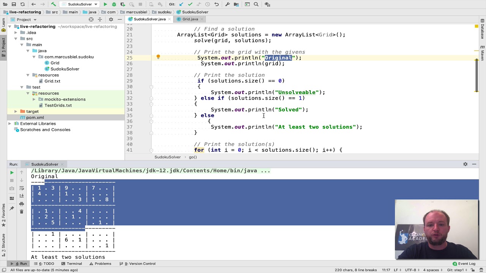
Task: Expand the mockito-extensions folder
Action: (x=34, y=99)
